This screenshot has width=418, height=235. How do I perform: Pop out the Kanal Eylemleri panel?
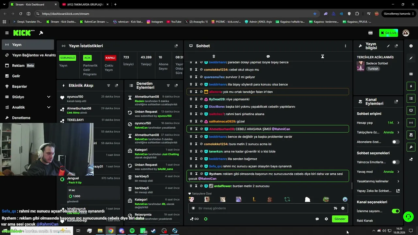(396, 102)
